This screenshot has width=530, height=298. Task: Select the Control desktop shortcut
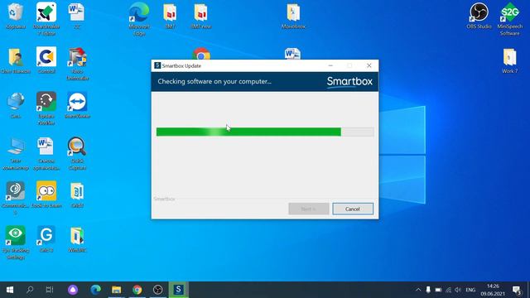[x=46, y=60]
